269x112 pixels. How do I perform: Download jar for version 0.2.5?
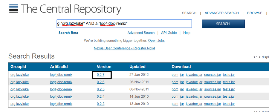tap(182, 89)
